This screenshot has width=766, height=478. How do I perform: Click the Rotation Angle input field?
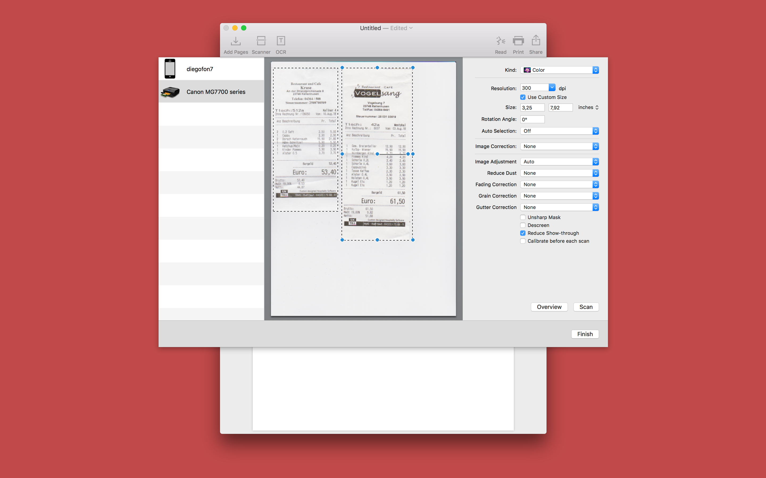coord(532,119)
